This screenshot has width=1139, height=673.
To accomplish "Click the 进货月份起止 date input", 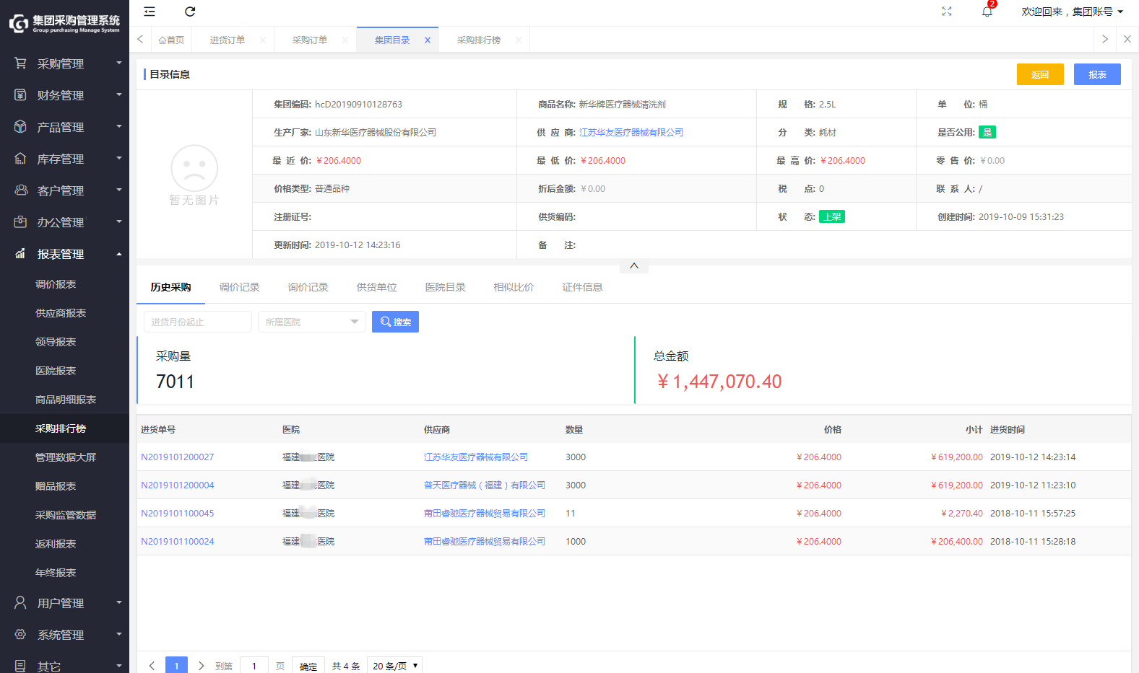I will (198, 322).
